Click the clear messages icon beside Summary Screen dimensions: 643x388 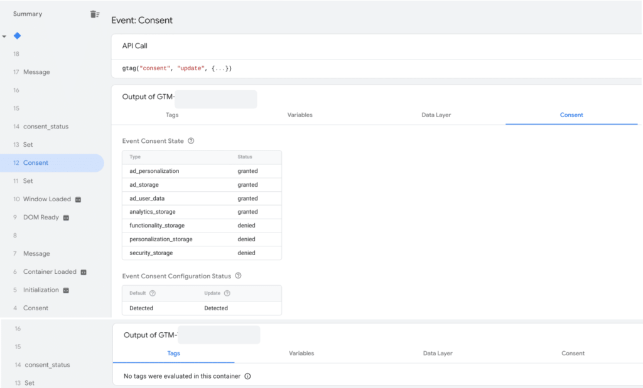(x=95, y=14)
